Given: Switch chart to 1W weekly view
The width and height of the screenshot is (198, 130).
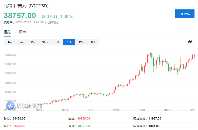Looking at the screenshot, I should [81, 42].
